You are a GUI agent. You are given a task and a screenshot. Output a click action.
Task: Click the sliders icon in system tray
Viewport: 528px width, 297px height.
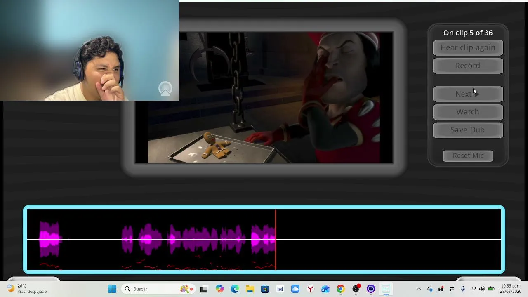coord(452,289)
